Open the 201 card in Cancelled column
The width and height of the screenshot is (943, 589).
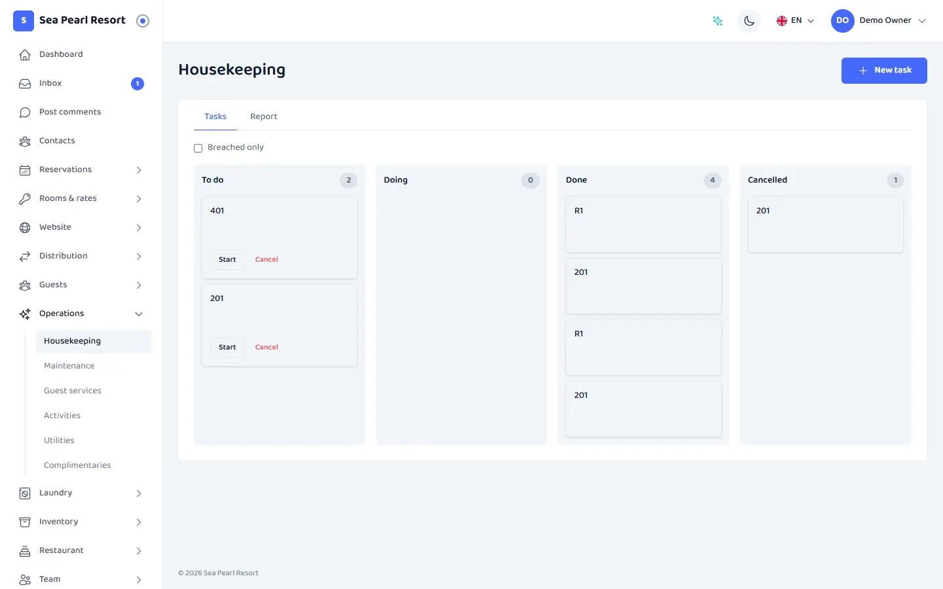coord(825,224)
